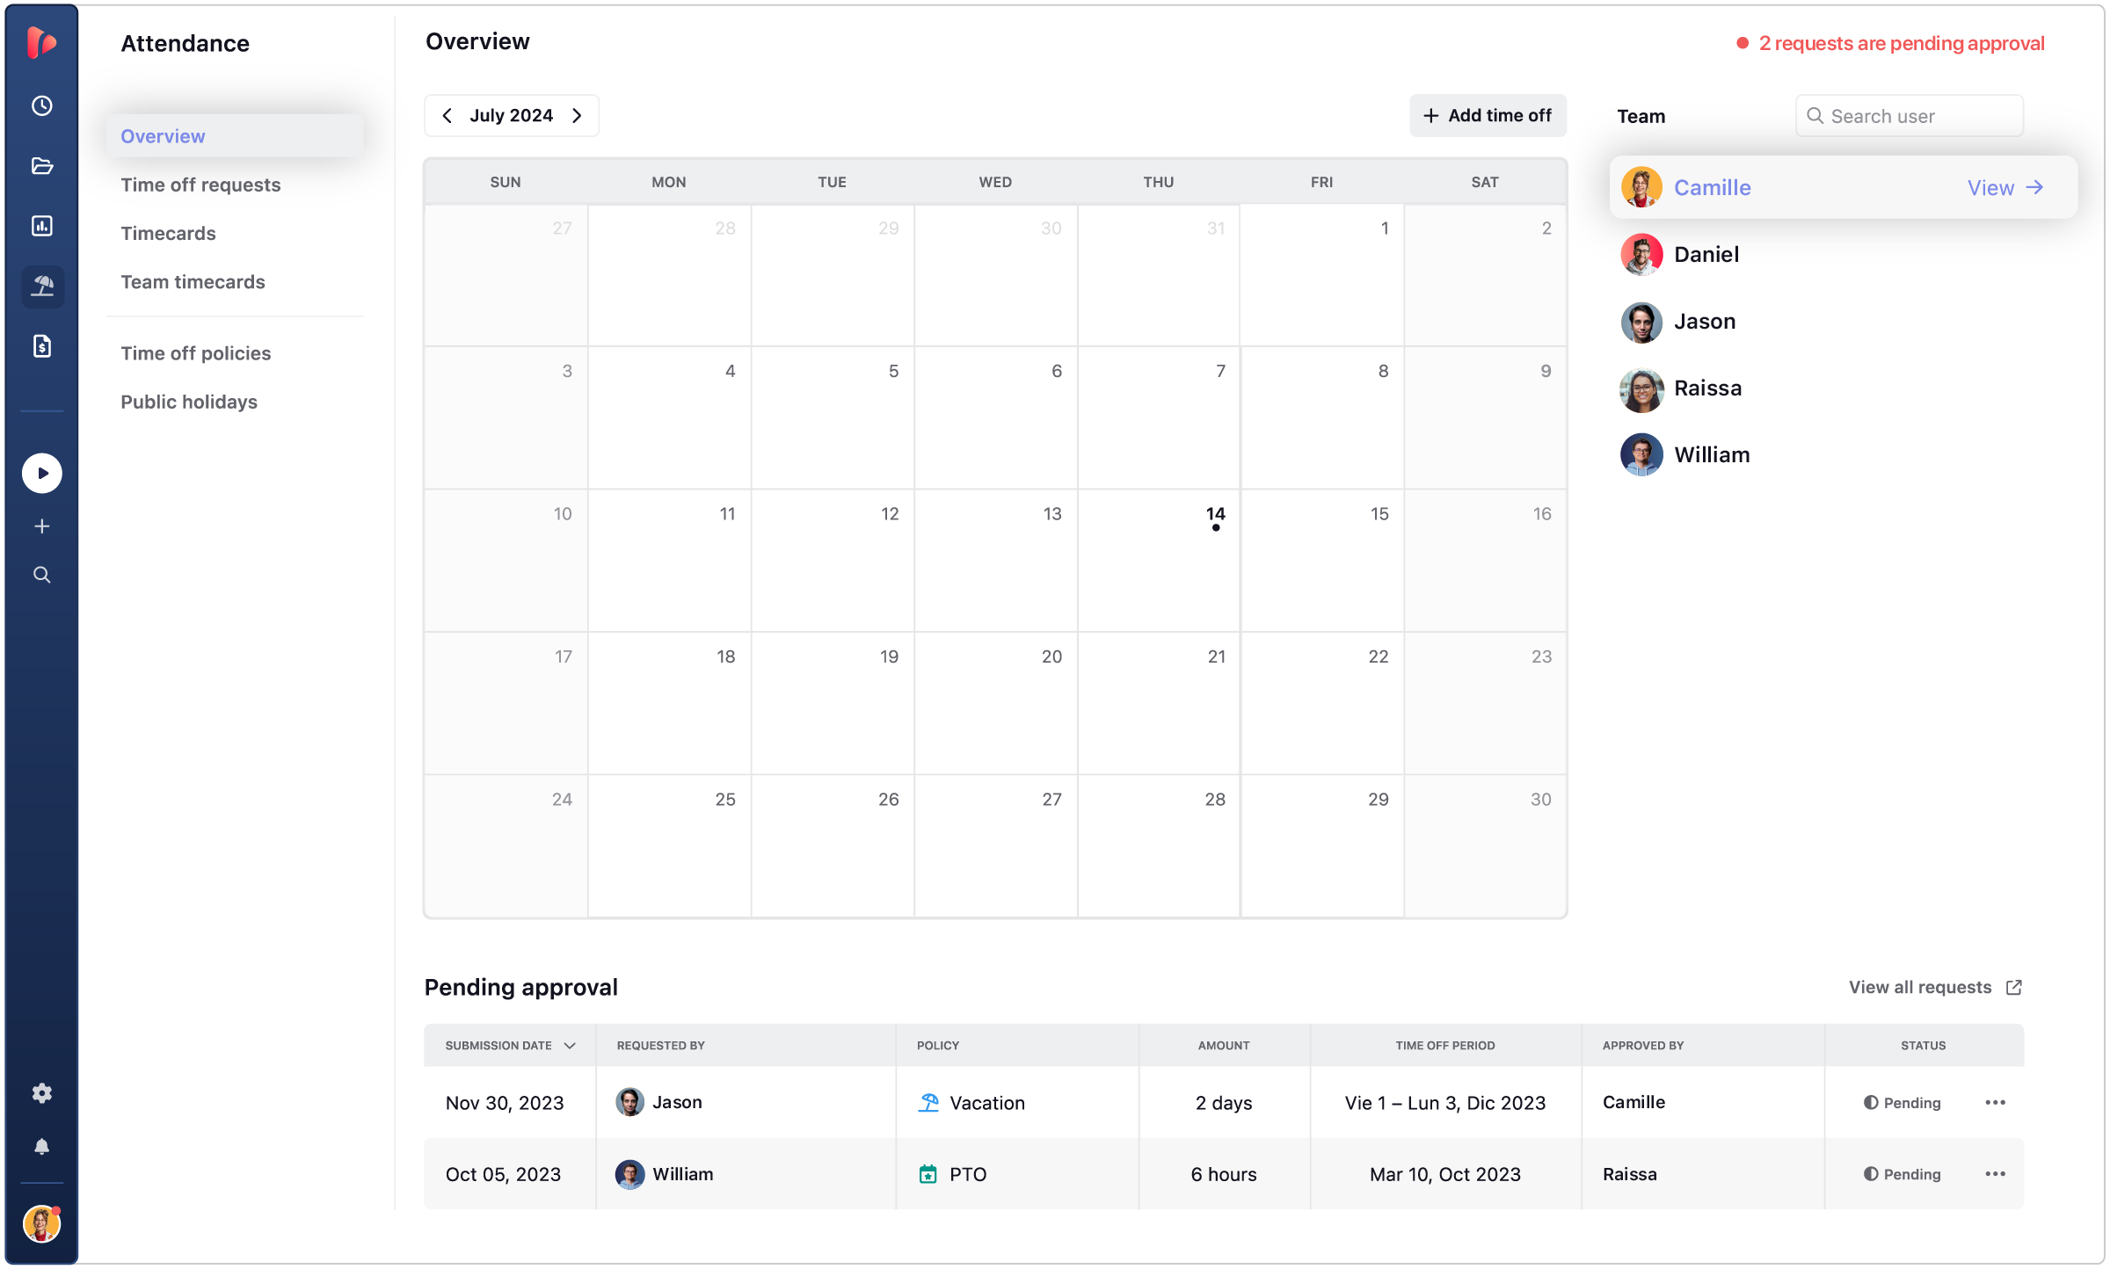
Task: Select Daniel in the Team list
Action: [x=1706, y=255]
